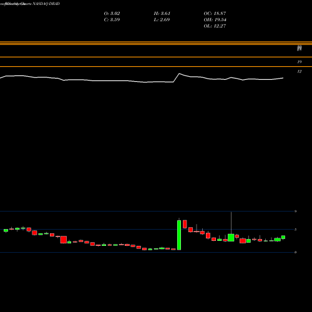312x312 pixels.
Task: Click the peak of the white indicator line
Action: coord(180,74)
